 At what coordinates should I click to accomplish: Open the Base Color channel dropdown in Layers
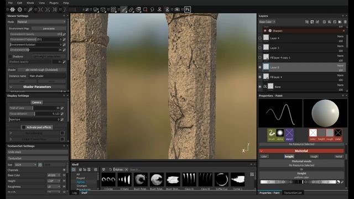[267, 22]
